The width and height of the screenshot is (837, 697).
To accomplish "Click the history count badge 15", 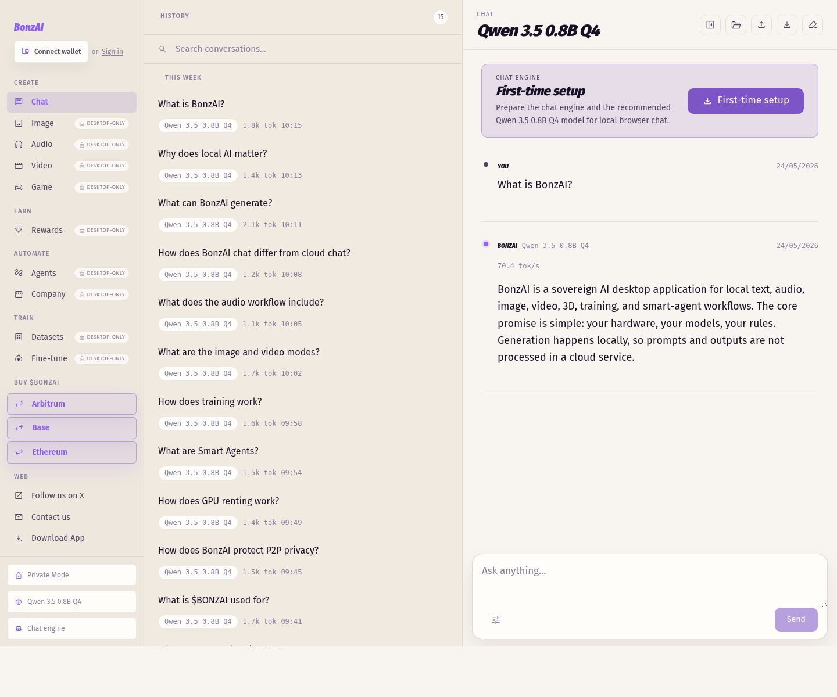I will pos(441,17).
